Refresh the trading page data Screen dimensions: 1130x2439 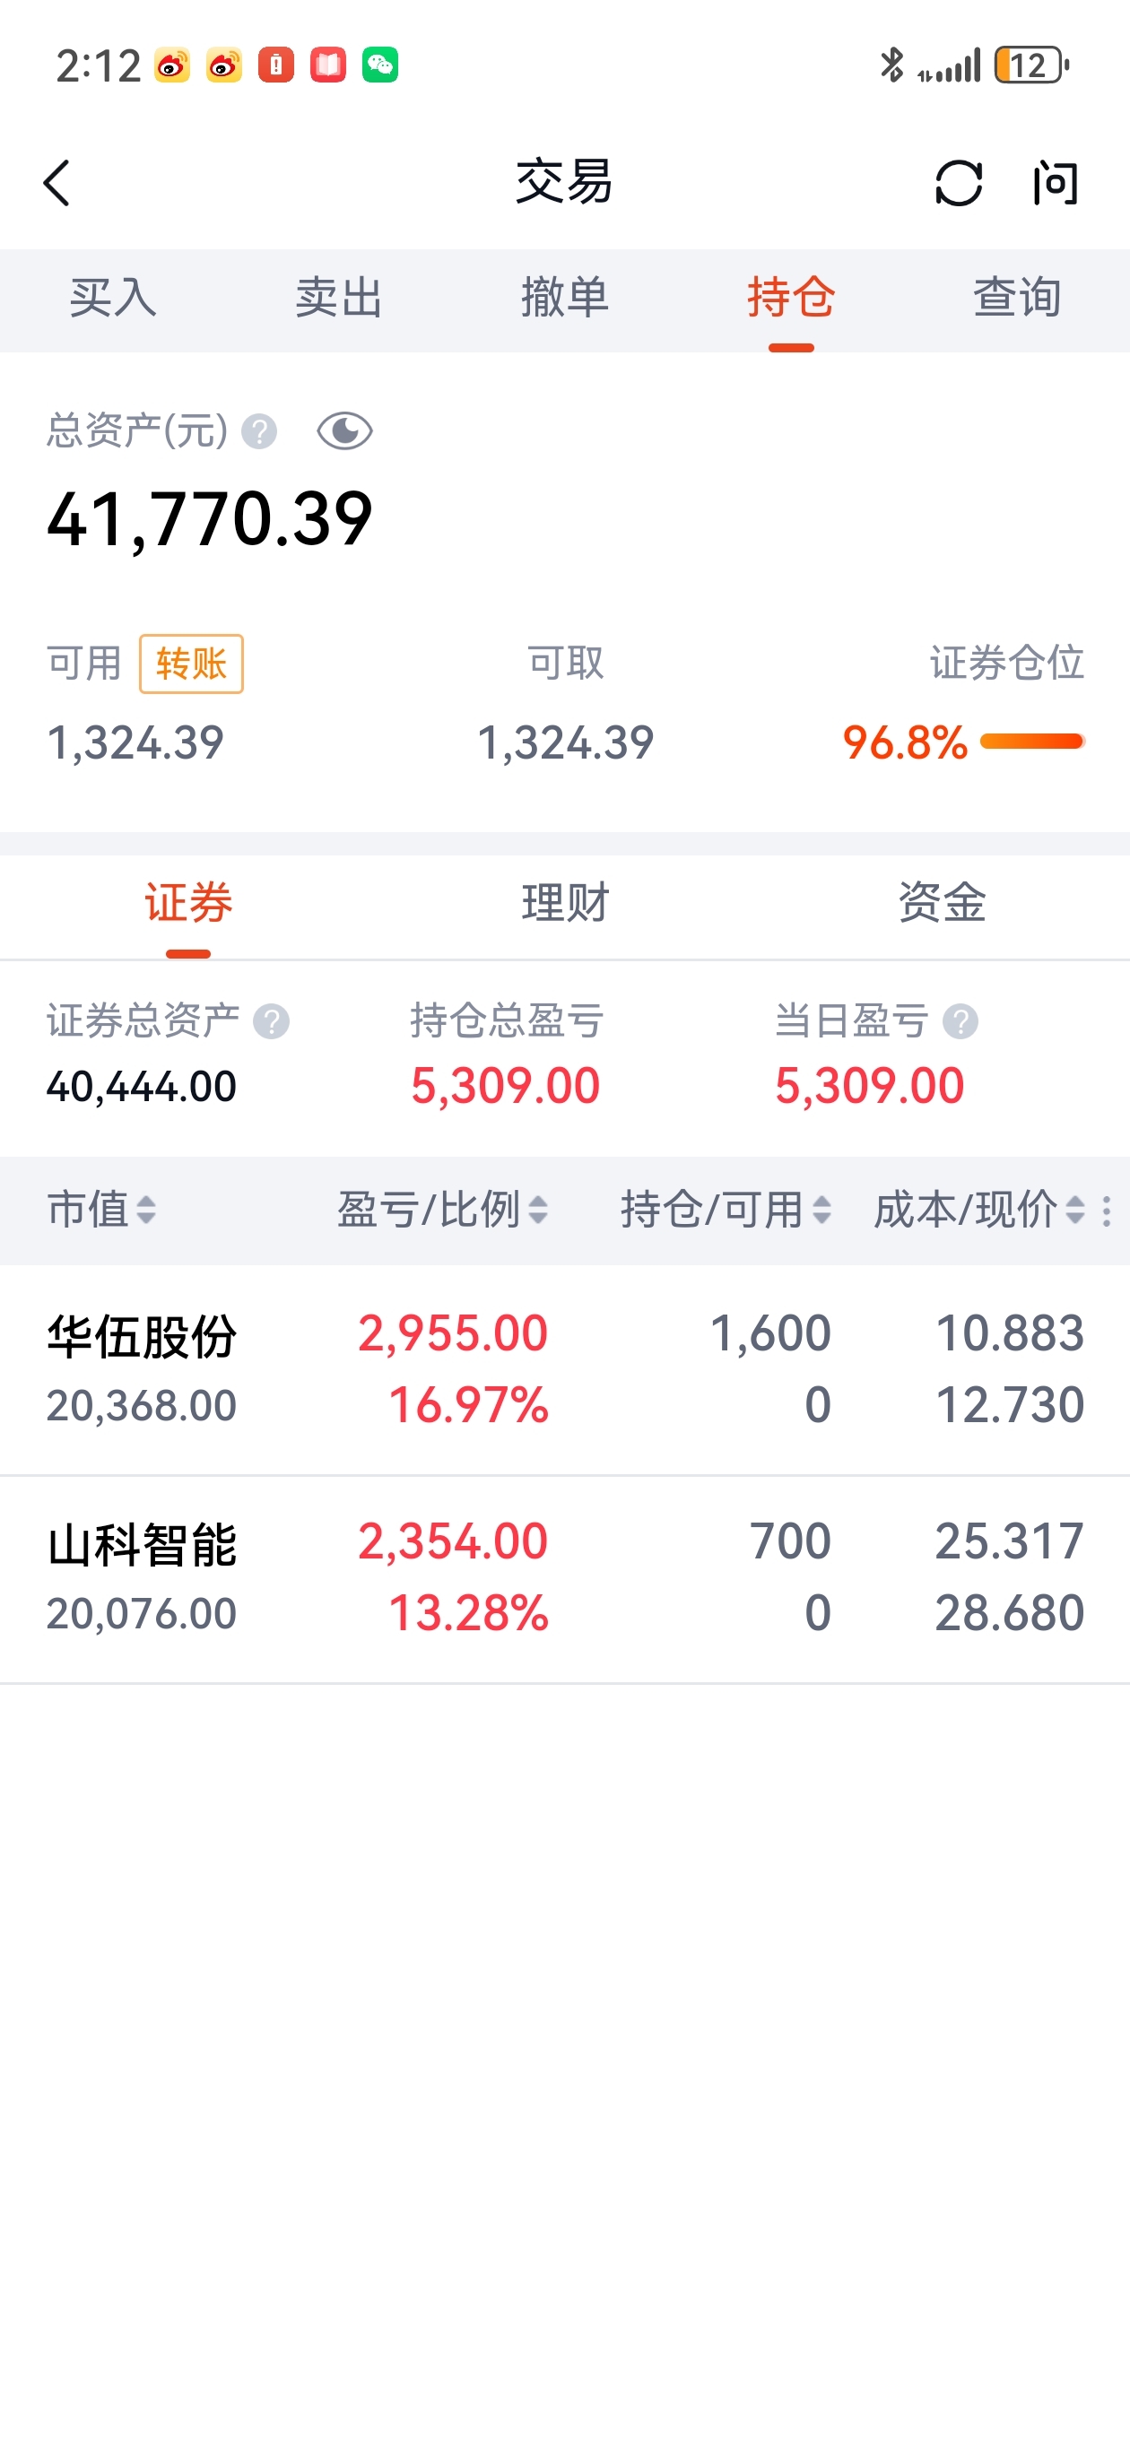coord(959,183)
